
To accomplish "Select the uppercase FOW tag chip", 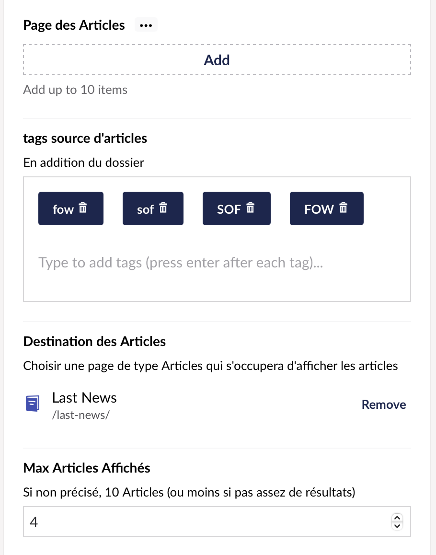I will tap(327, 208).
